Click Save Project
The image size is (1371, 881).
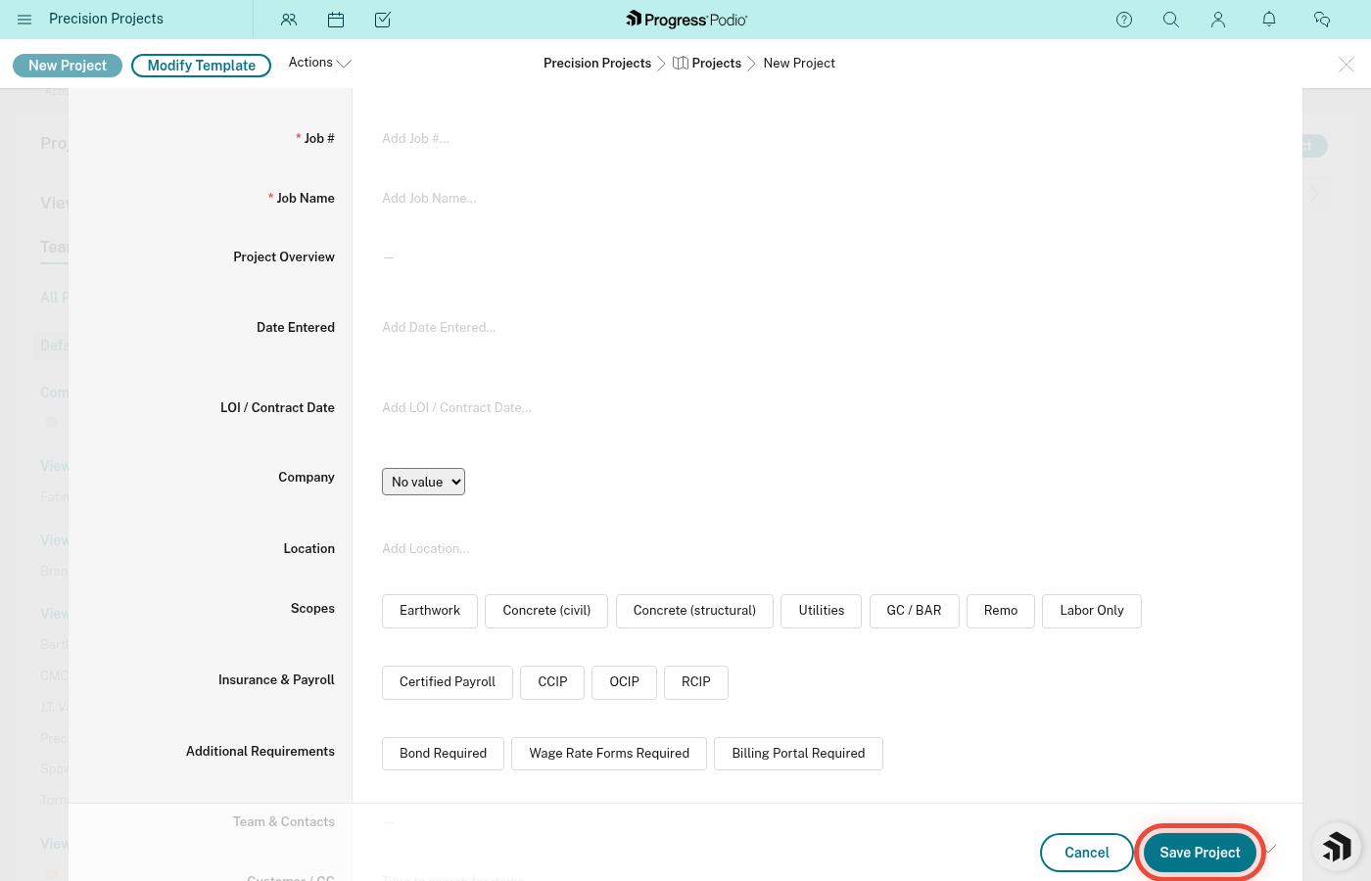pos(1200,853)
